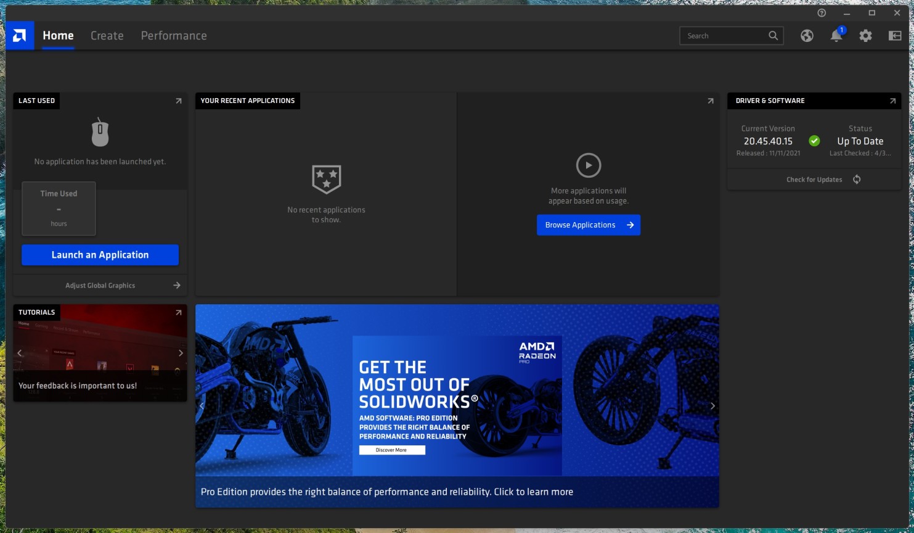914x533 pixels.
Task: Open settings gear icon
Action: click(866, 36)
